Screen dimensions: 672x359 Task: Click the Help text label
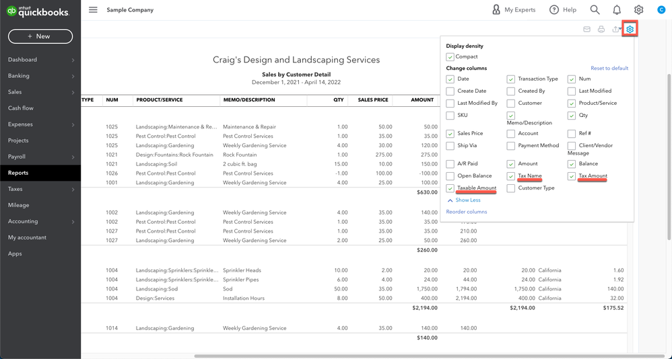coord(570,10)
